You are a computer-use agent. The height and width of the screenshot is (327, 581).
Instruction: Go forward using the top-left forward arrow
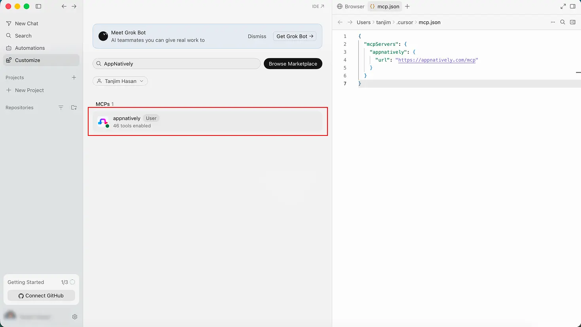[74, 6]
